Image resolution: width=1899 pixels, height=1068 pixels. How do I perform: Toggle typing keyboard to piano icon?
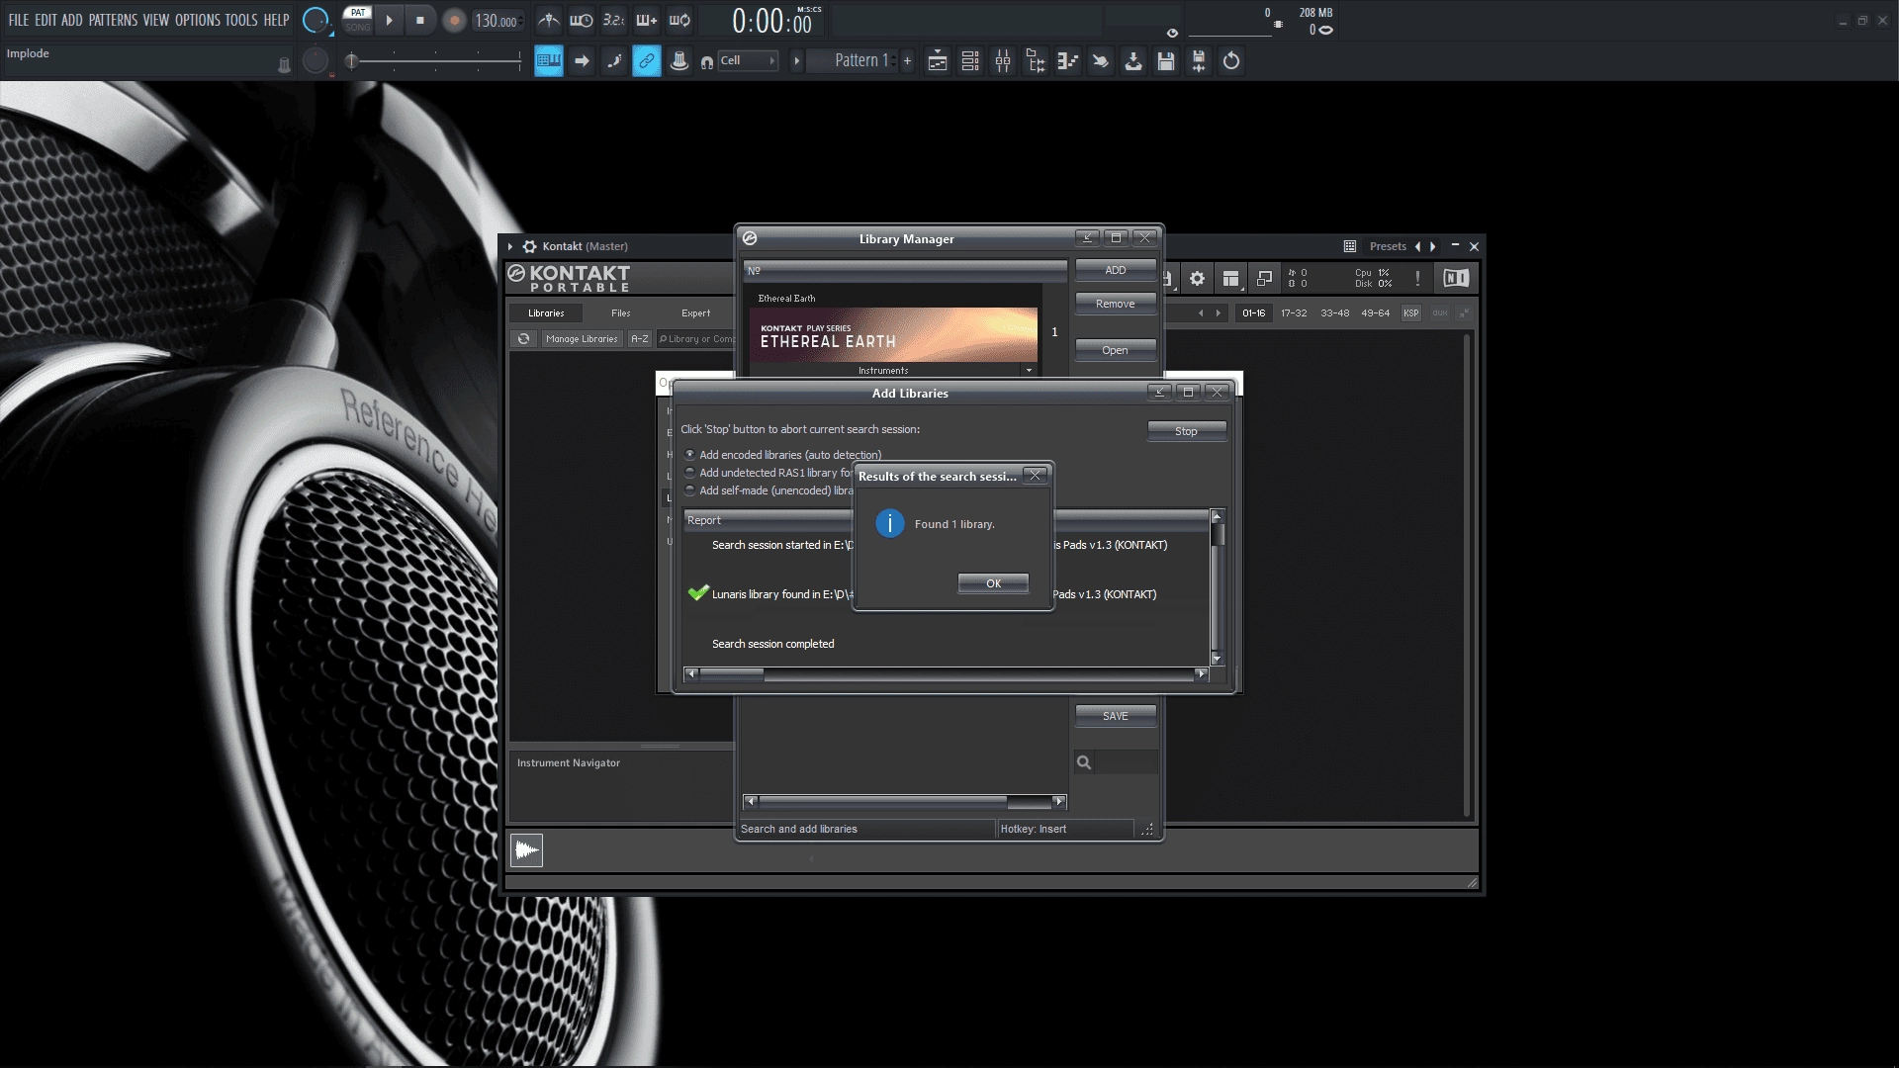click(x=549, y=61)
